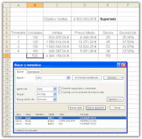142x139 pixels.
Task: Click the Stocks/Uds. header cell
Action: click(x=128, y=33)
